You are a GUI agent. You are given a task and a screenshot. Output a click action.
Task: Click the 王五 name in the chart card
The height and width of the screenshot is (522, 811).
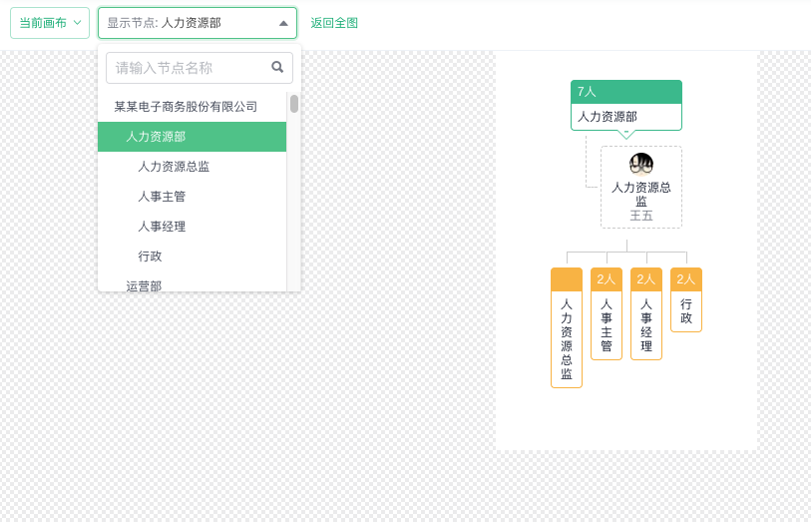point(641,216)
